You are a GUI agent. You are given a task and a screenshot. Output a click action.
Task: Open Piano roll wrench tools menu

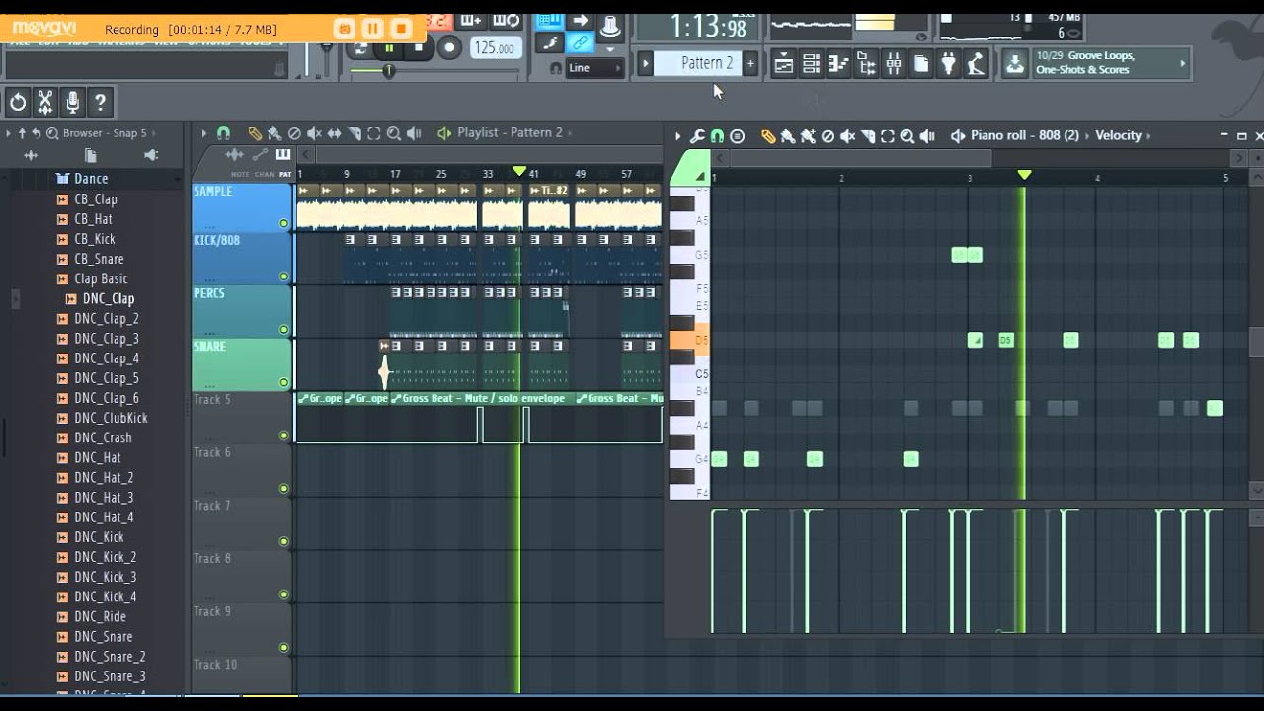click(697, 136)
